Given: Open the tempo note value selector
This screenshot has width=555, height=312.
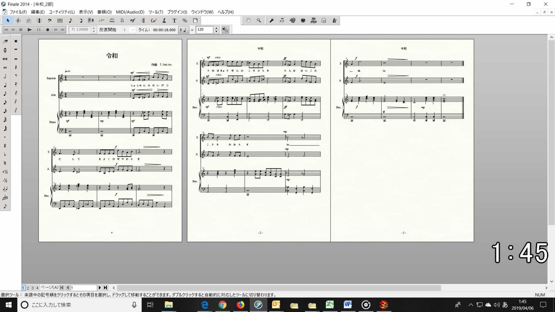Looking at the screenshot, I should [184, 30].
